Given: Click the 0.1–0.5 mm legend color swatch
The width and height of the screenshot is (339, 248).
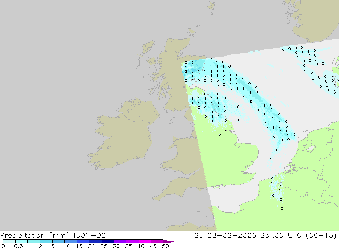Looking at the screenshot, I should (9, 241).
